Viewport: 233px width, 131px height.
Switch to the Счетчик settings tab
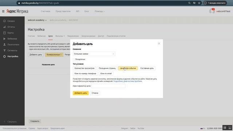[x=31, y=36]
